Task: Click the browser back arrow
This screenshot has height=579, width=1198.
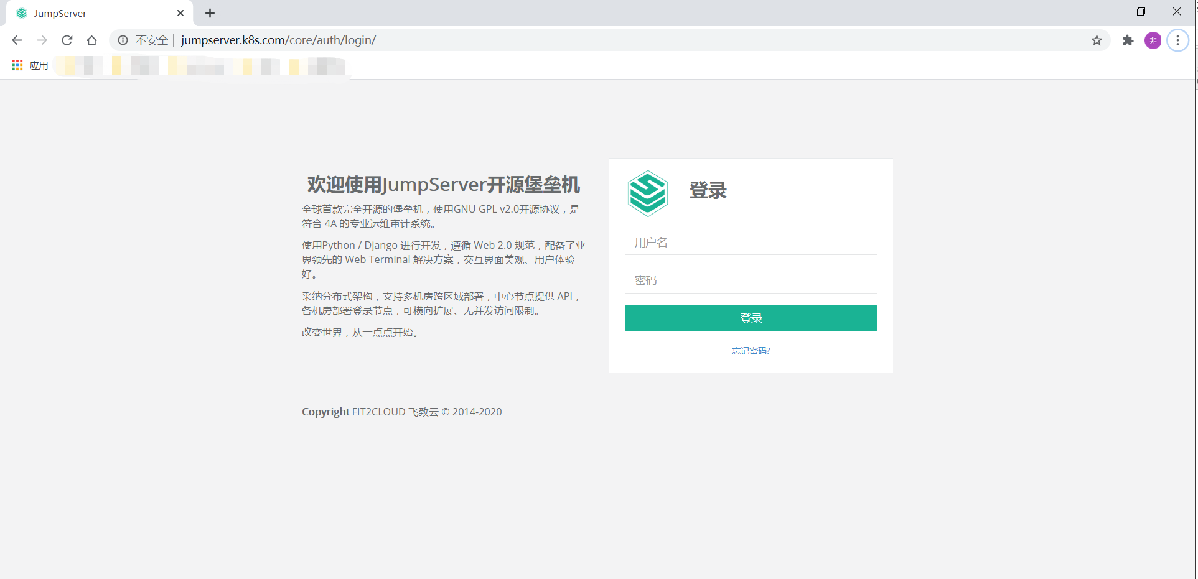Action: 17,40
